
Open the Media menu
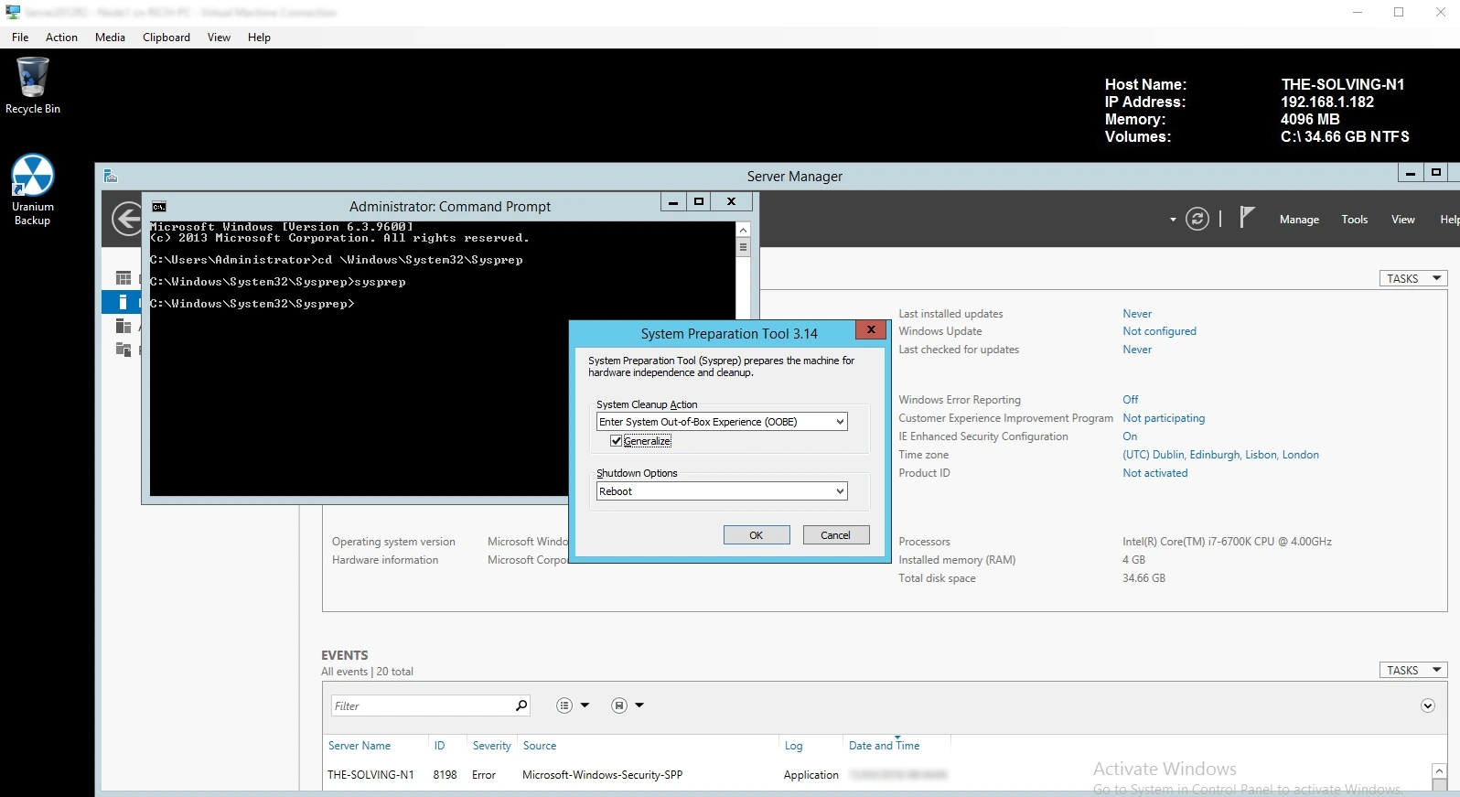pyautogui.click(x=110, y=38)
